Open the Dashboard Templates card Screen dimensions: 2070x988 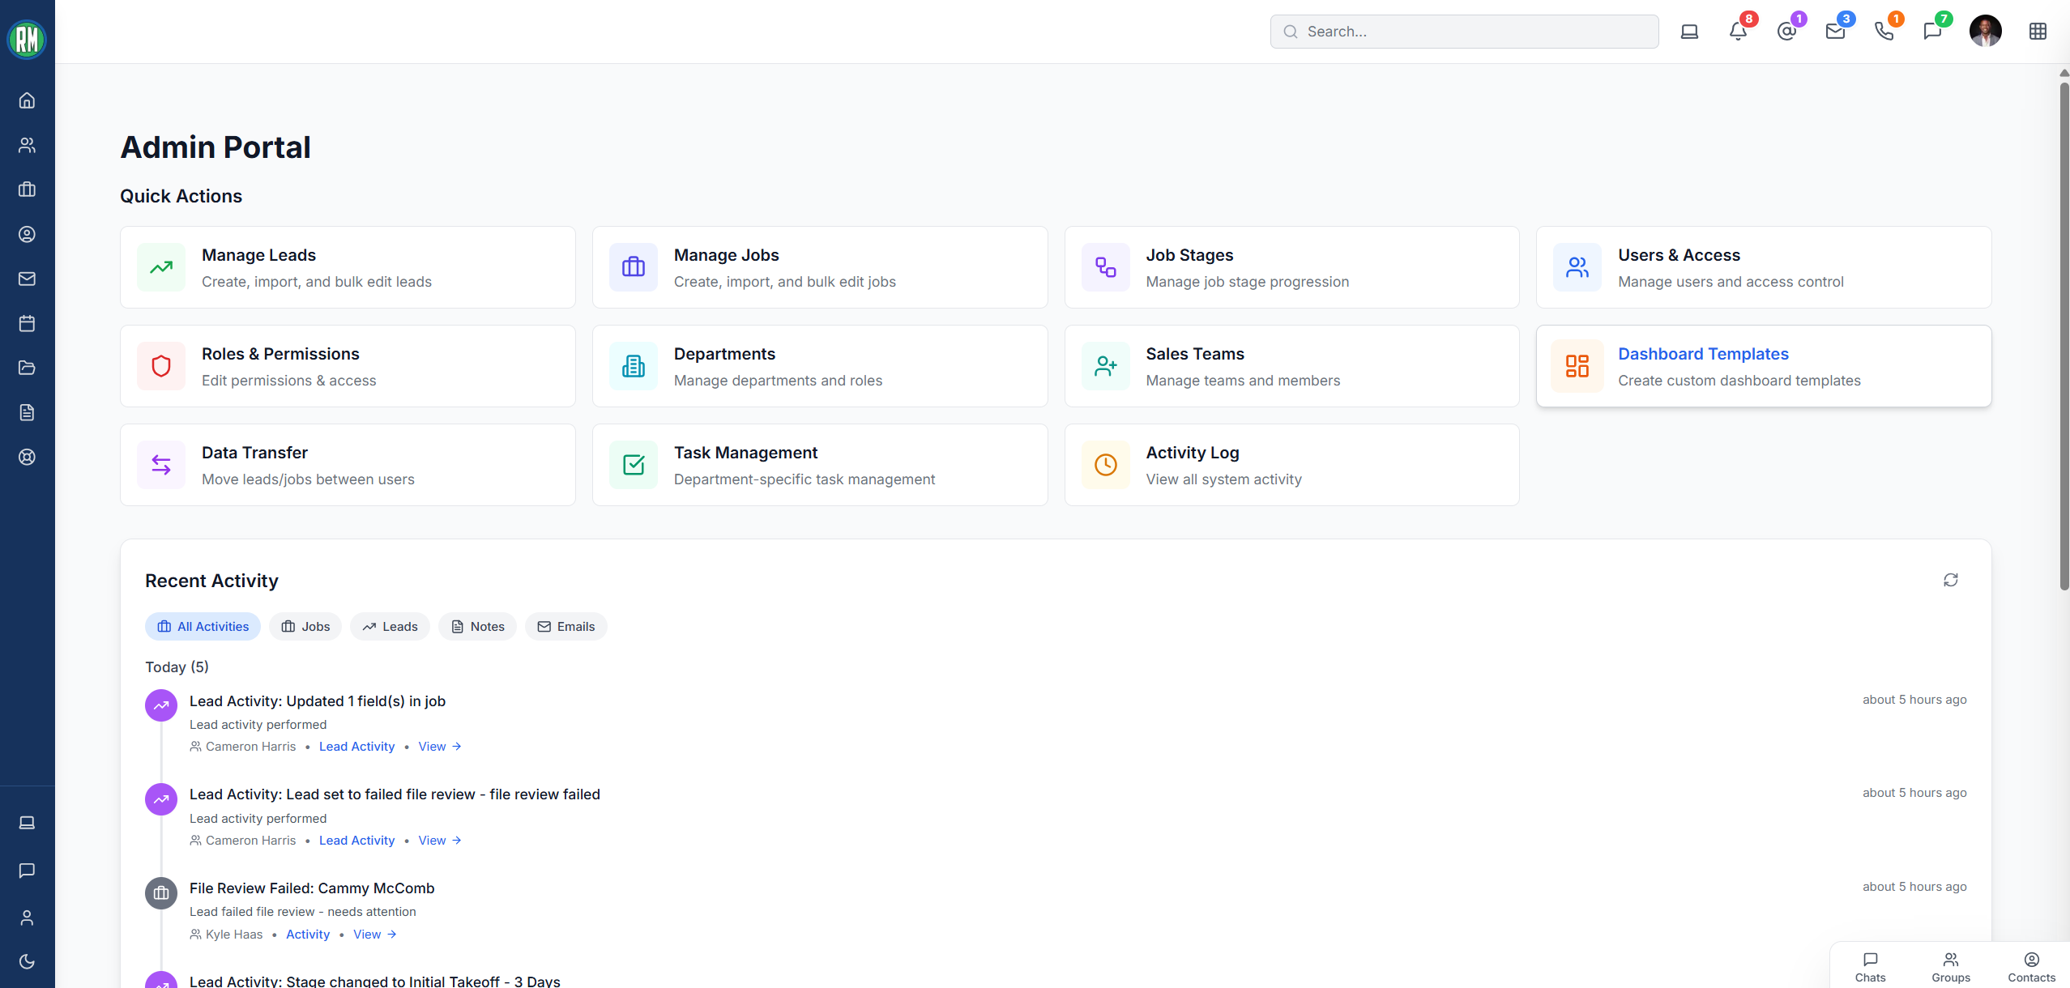[x=1763, y=366]
